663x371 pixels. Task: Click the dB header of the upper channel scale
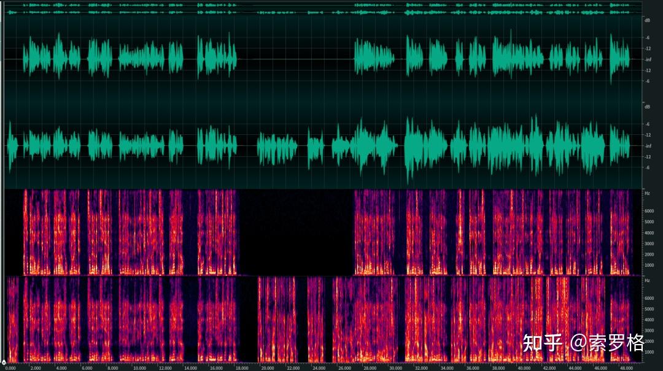(x=648, y=20)
